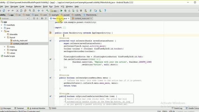The width and height of the screenshot is (199, 112).
Task: Click the CRLF line separator in status bar
Action: coord(164,111)
